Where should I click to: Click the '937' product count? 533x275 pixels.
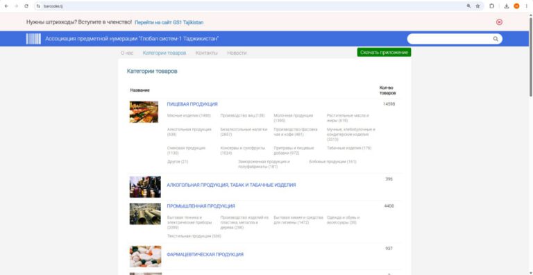click(x=389, y=249)
